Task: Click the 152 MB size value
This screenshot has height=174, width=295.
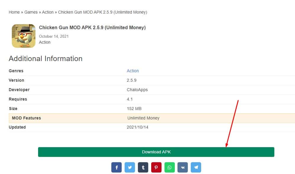Action: pos(134,109)
